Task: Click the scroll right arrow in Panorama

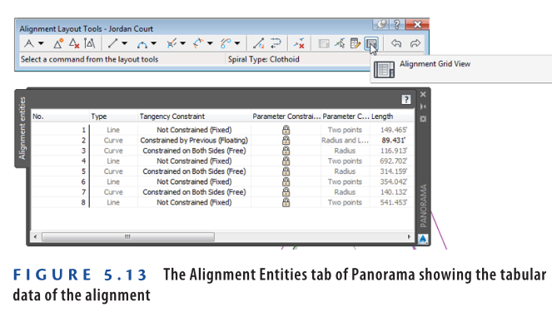Action: (x=409, y=237)
